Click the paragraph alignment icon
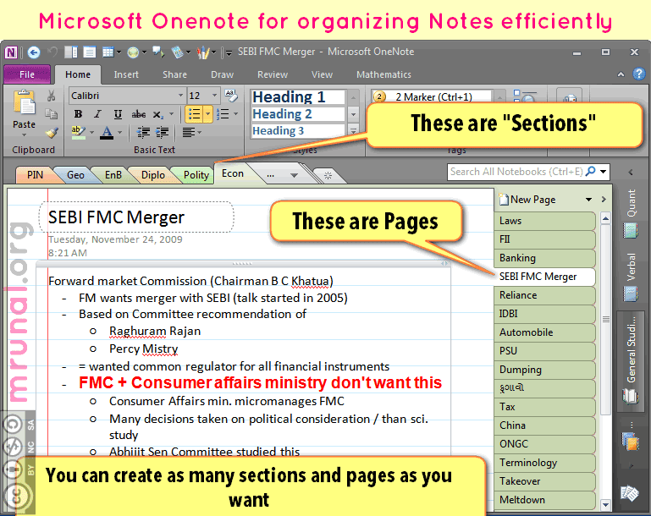The width and height of the screenshot is (651, 516). 188,132
